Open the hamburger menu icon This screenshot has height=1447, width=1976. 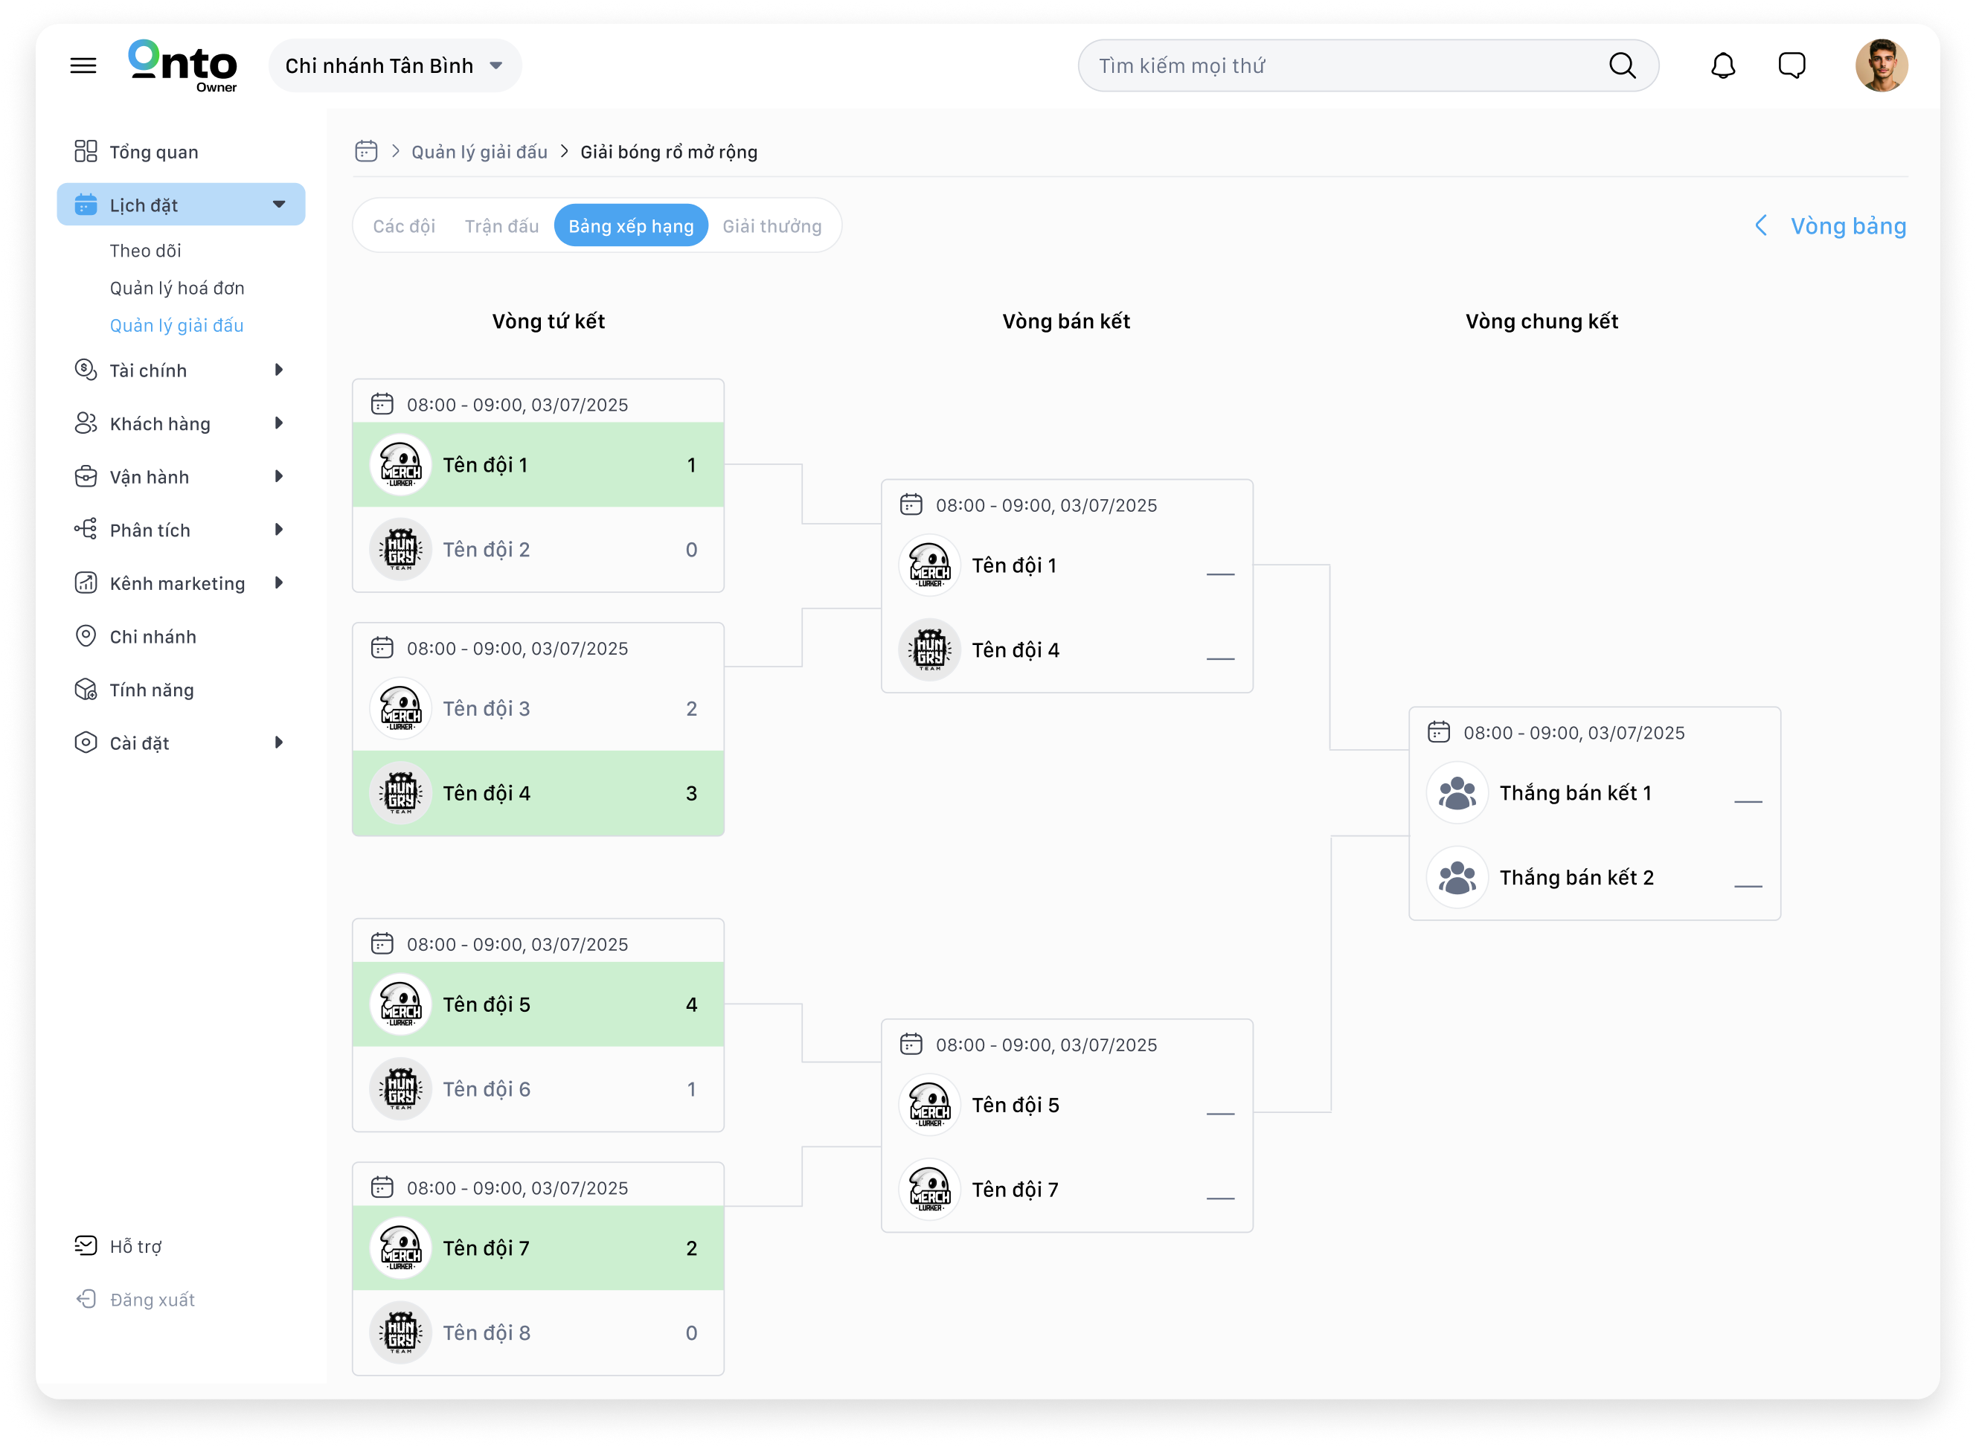point(83,65)
